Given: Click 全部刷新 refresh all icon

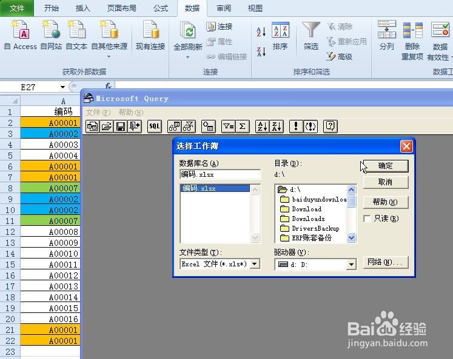Looking at the screenshot, I should 188,30.
